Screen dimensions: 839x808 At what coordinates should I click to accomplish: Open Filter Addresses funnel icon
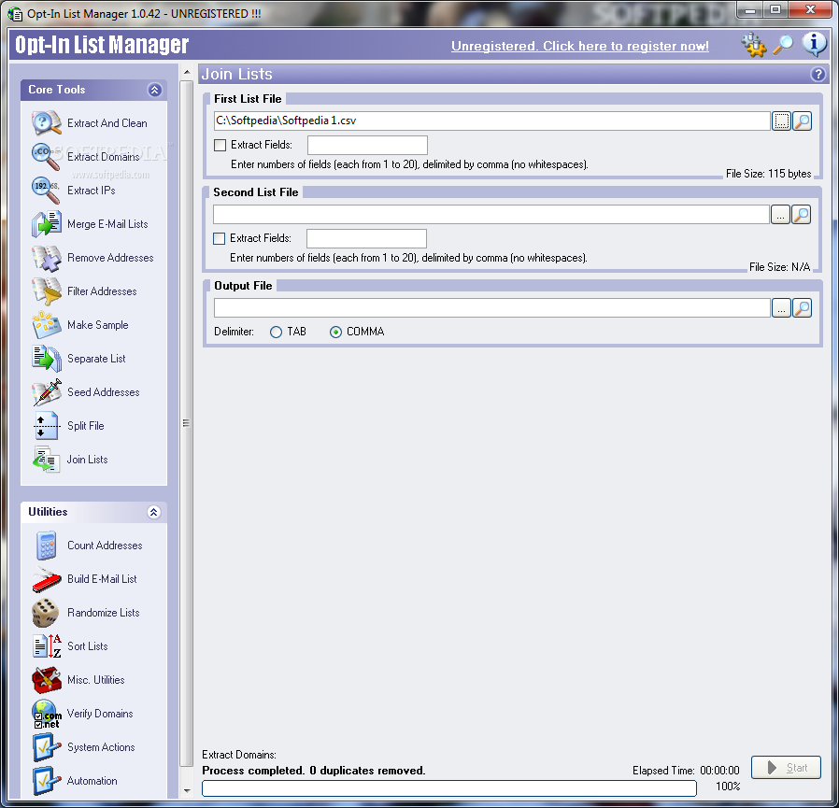(x=46, y=291)
